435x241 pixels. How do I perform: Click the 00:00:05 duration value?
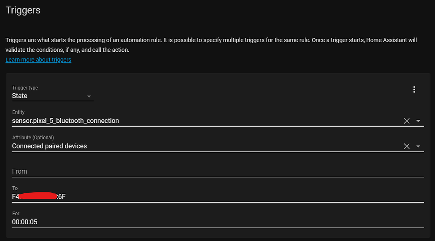click(x=25, y=222)
